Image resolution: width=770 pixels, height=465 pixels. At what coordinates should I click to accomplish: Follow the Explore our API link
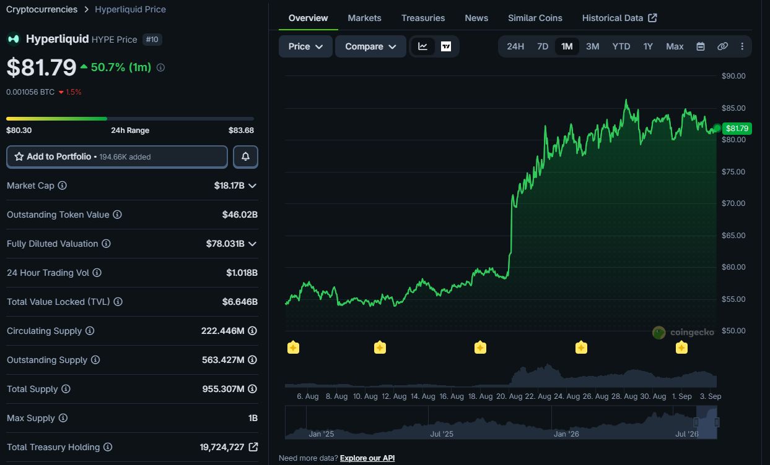click(367, 458)
